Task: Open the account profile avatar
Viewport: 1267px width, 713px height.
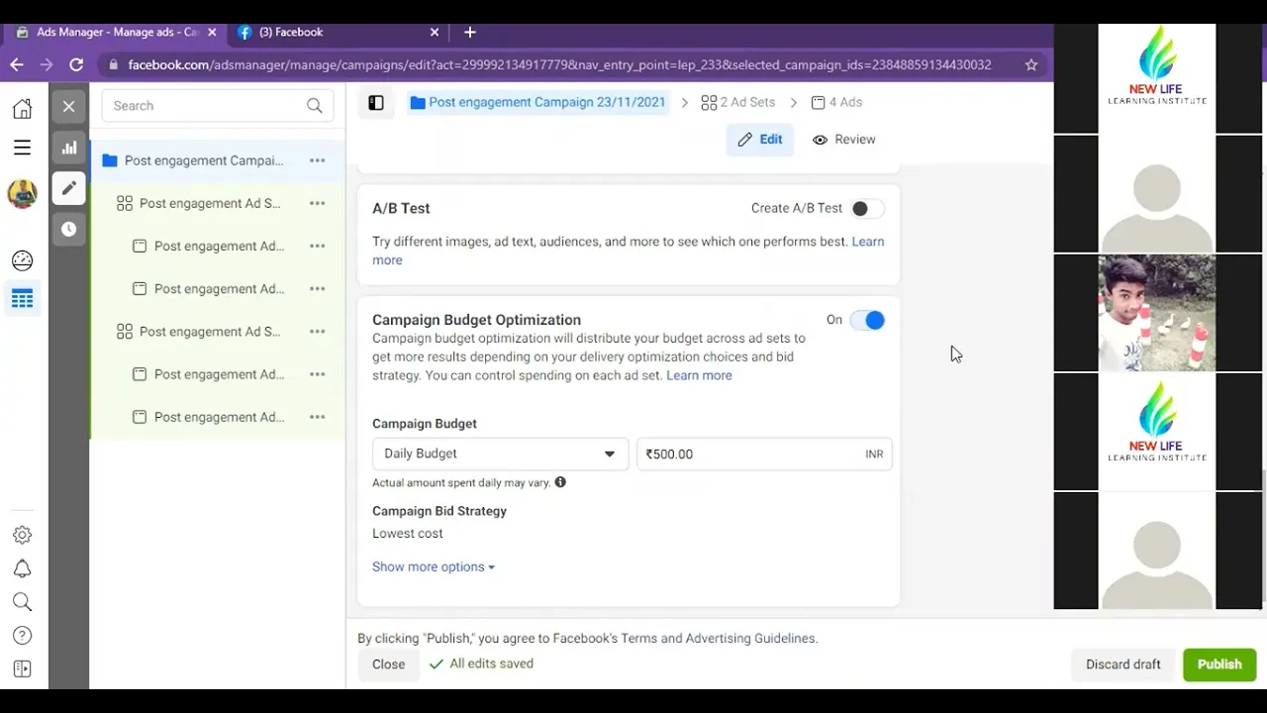Action: click(x=22, y=194)
